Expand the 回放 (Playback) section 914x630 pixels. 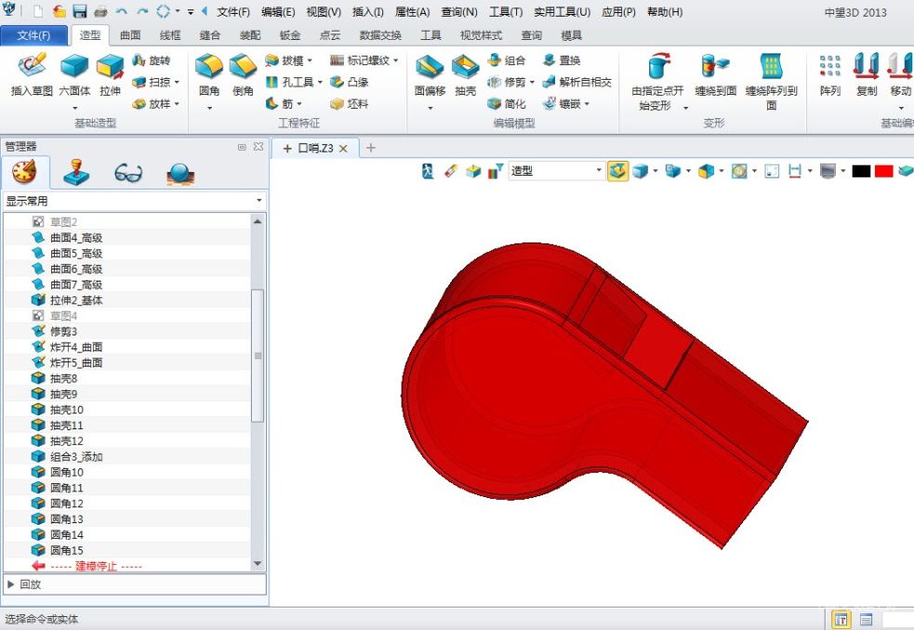12,584
